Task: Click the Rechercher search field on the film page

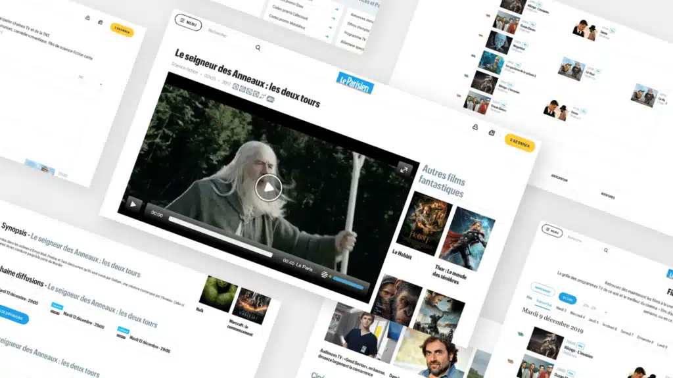Action: click(x=218, y=33)
